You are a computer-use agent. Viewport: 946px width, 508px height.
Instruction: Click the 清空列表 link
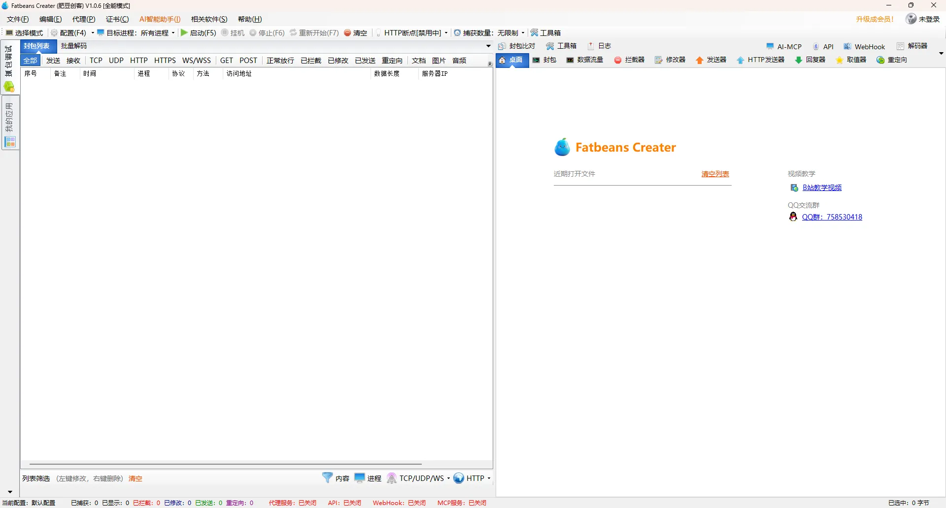715,174
